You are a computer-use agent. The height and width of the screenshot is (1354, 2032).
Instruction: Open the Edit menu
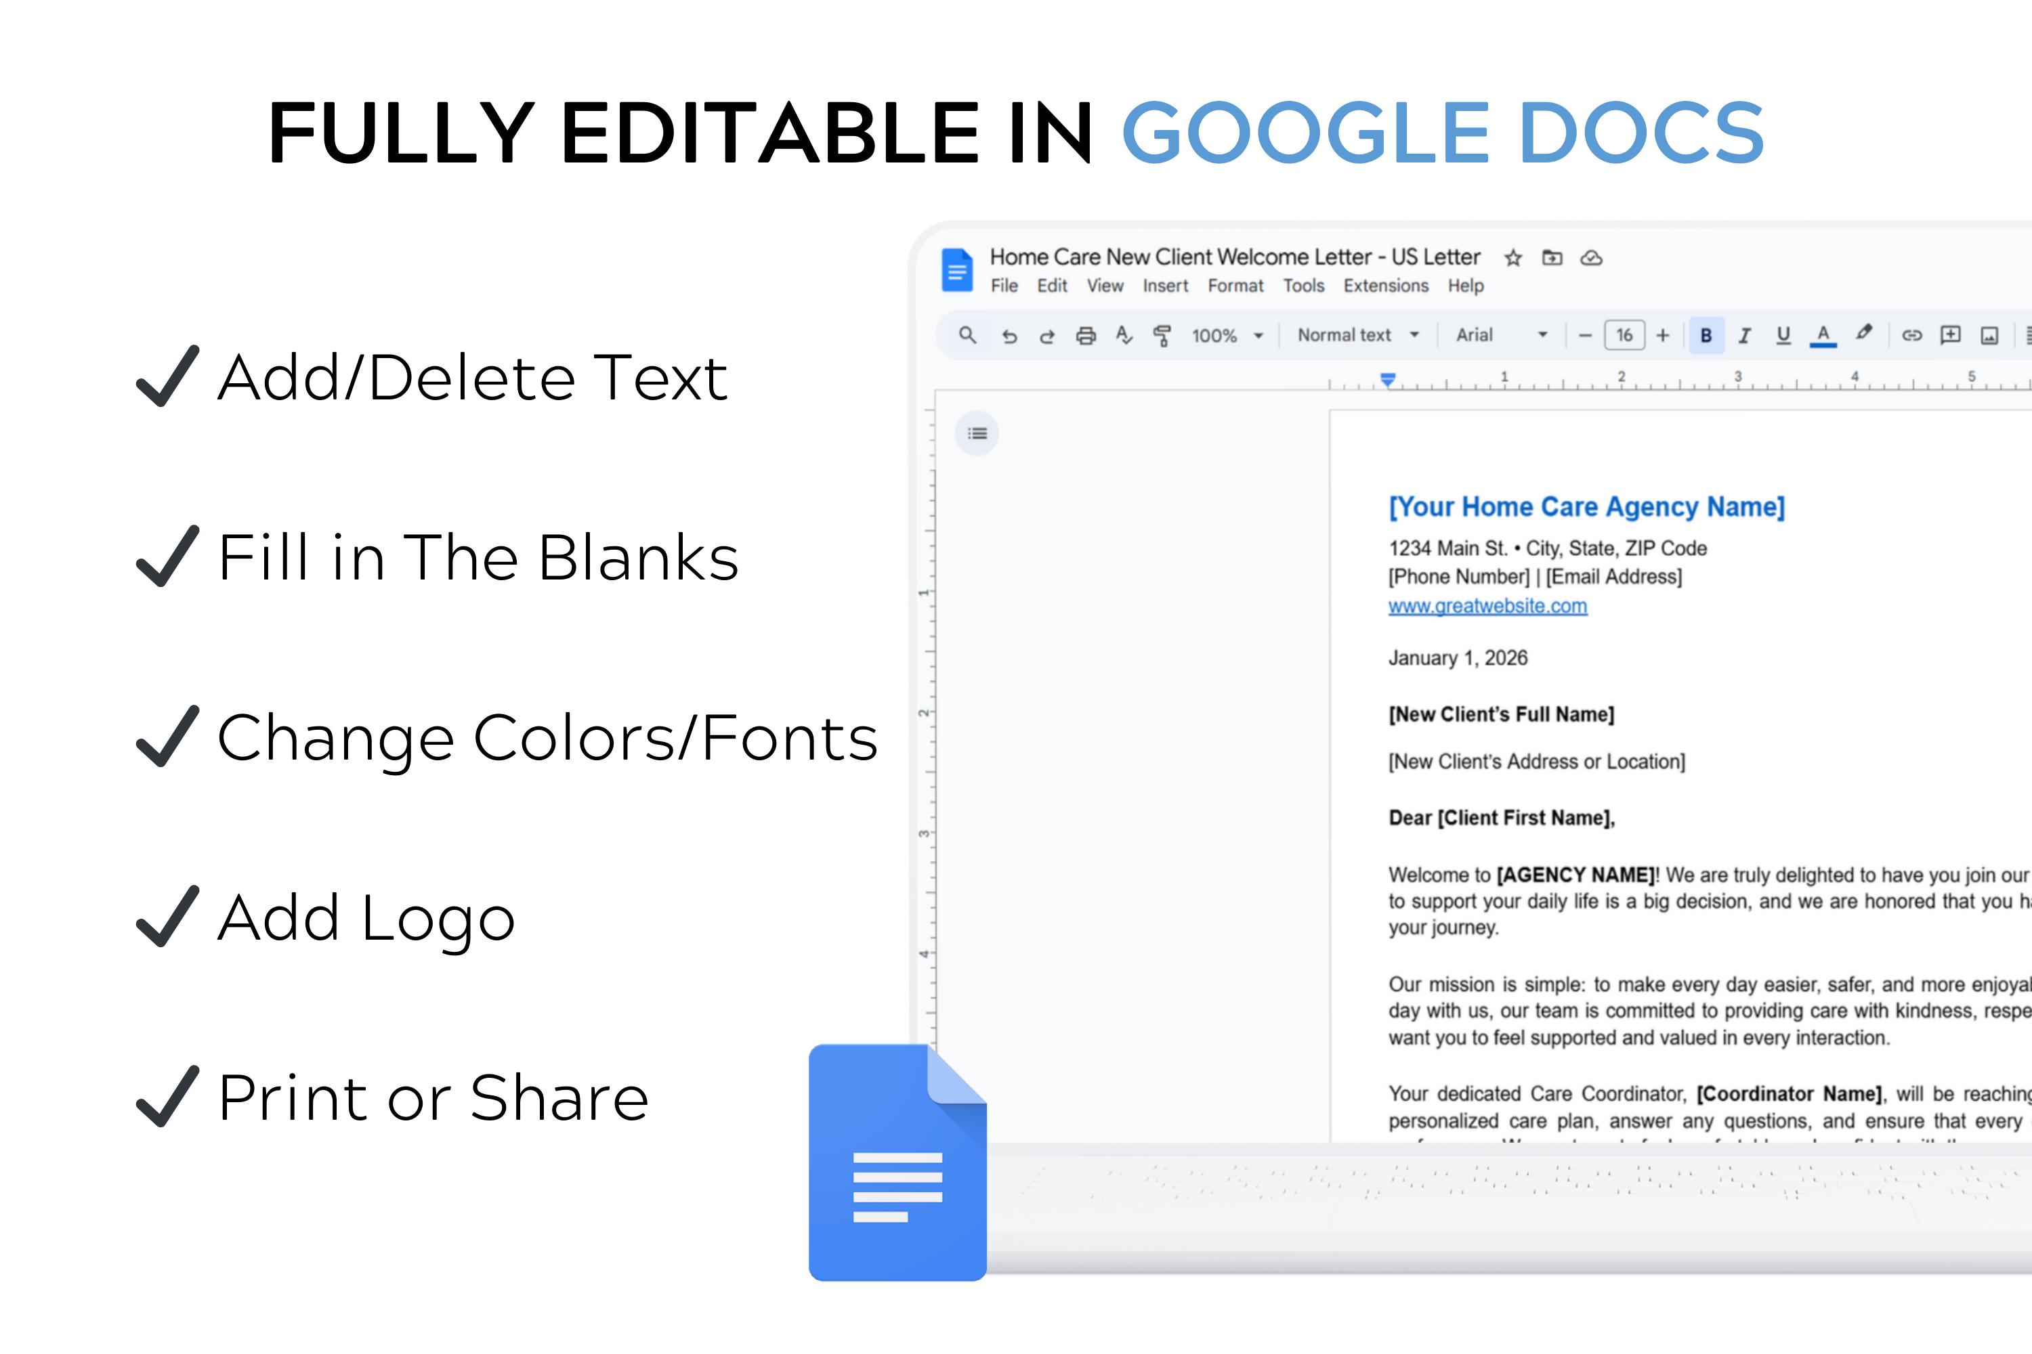coord(1053,286)
